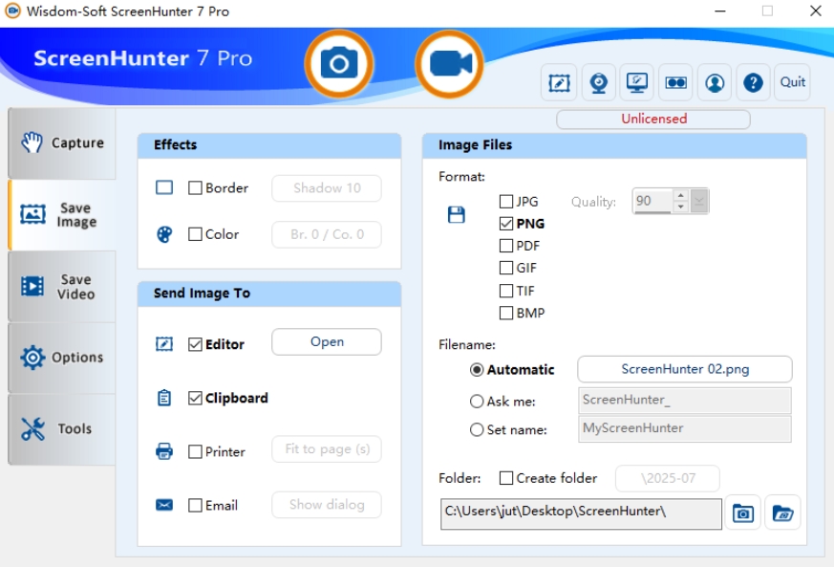This screenshot has width=834, height=567.
Task: Switch to the Save Image tab
Action: coord(62,214)
